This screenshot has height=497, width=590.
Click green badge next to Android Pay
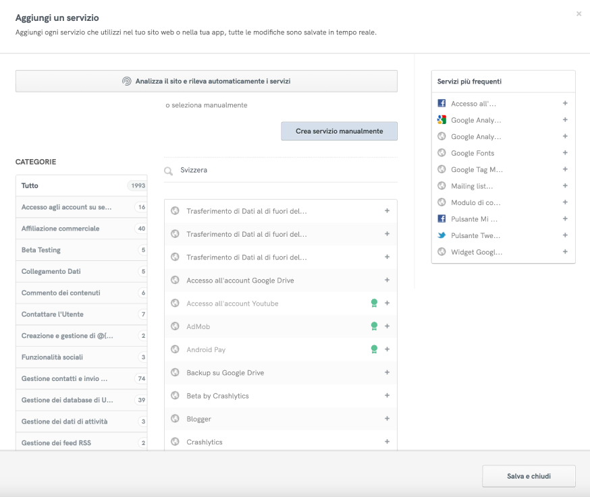374,349
